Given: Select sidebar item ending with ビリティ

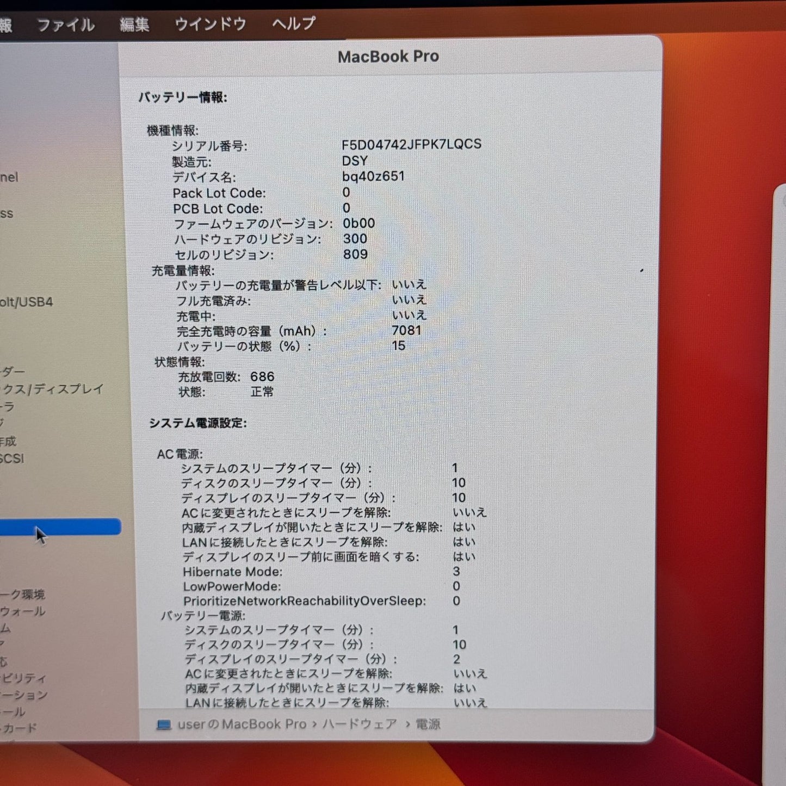Looking at the screenshot, I should (x=23, y=678).
